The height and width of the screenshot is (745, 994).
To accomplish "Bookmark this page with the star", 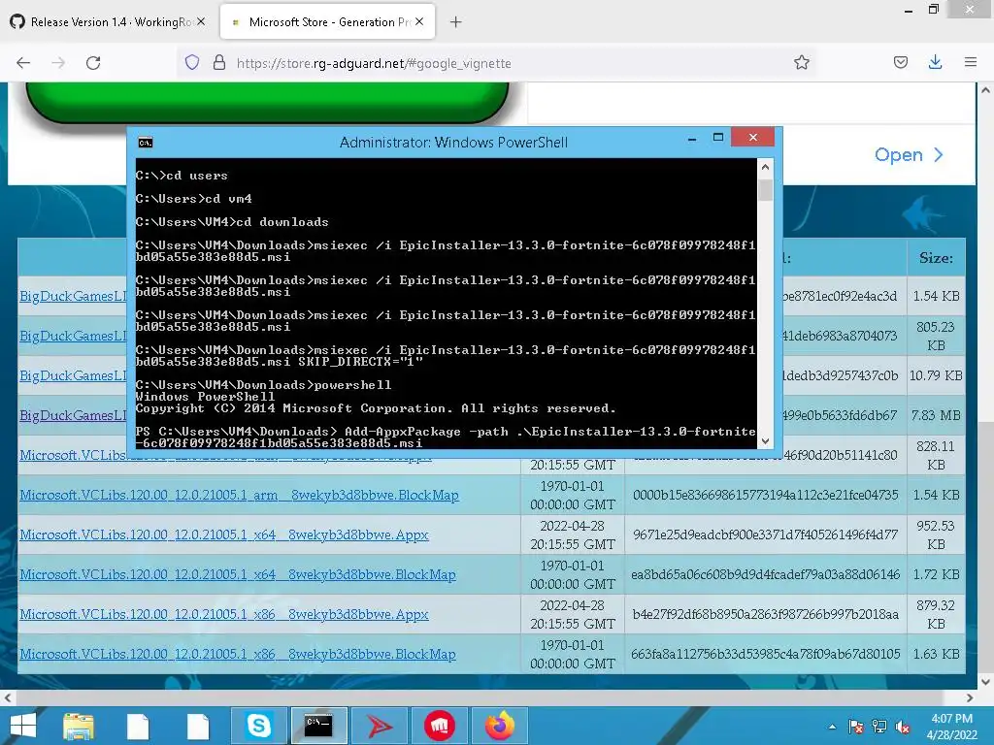I will [801, 63].
